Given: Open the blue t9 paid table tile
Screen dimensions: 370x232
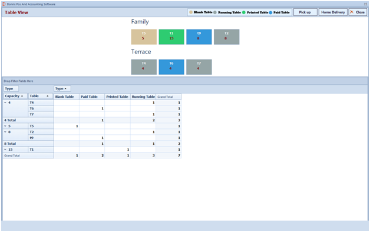Looking at the screenshot, I should point(199,37).
